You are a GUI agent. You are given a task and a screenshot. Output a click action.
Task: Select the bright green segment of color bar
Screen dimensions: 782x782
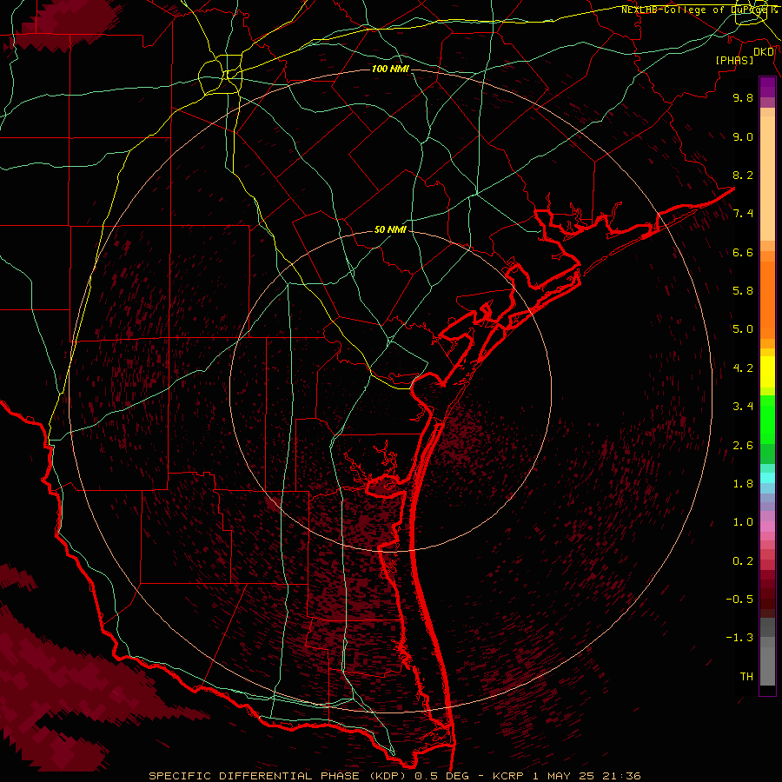[x=767, y=419]
